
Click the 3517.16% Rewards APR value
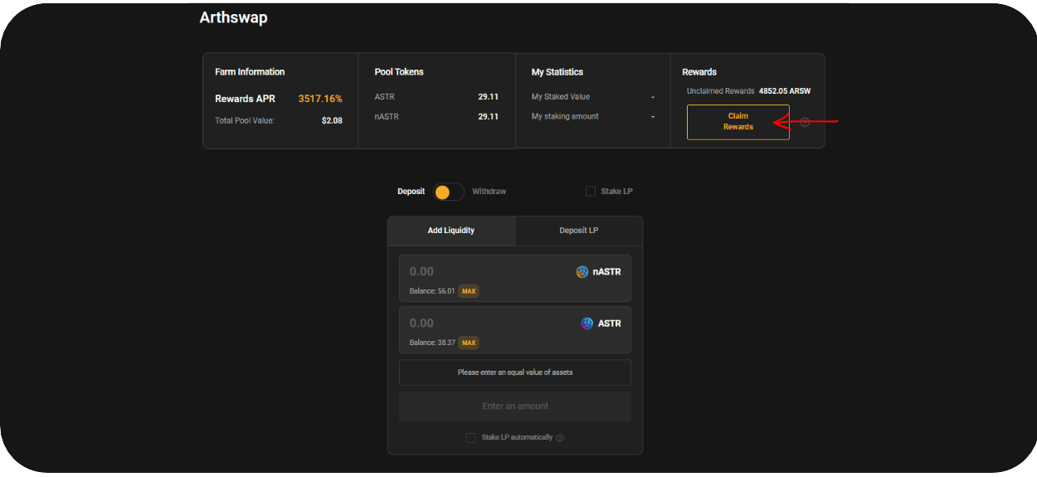click(320, 99)
